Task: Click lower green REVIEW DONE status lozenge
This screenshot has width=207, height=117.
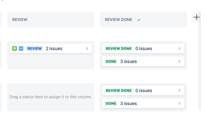Action: tap(119, 90)
